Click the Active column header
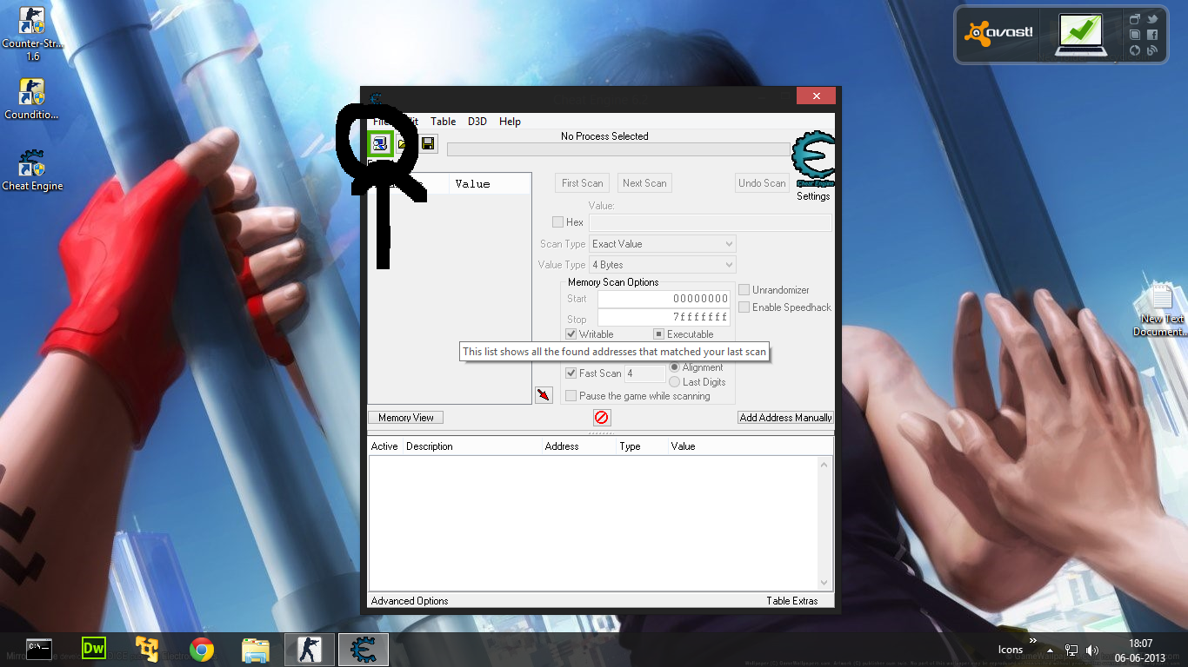 384,446
